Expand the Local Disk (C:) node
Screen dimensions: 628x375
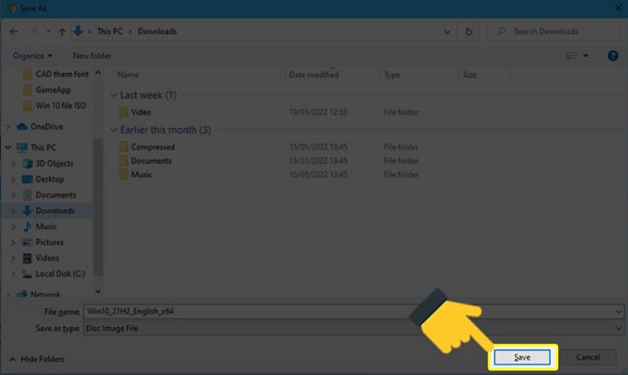(13, 274)
